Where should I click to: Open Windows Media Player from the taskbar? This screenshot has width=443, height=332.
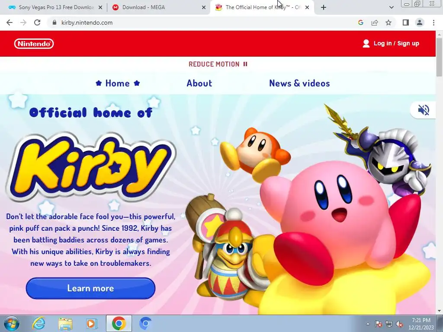[92, 323]
